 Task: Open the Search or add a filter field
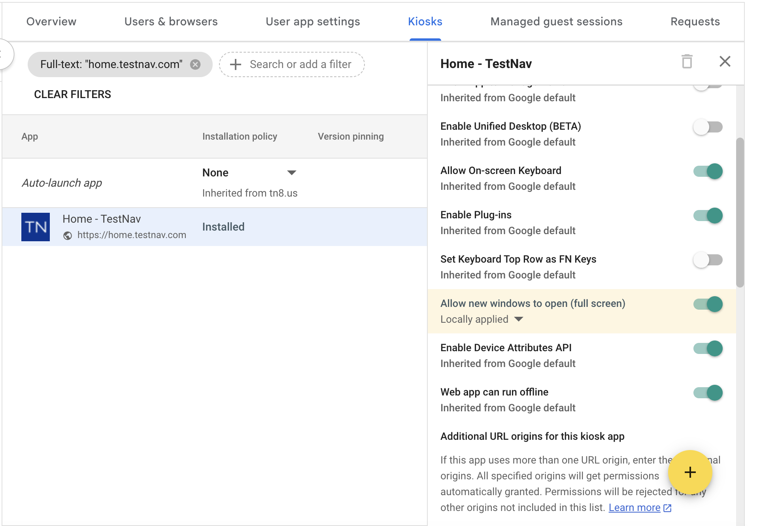click(300, 64)
